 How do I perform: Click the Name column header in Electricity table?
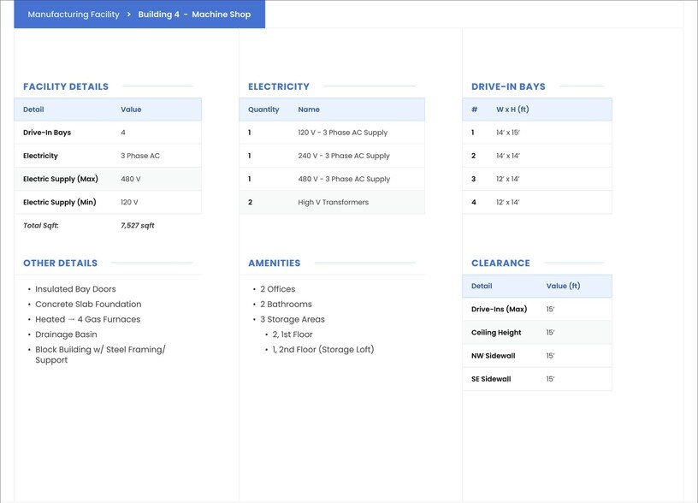point(309,109)
